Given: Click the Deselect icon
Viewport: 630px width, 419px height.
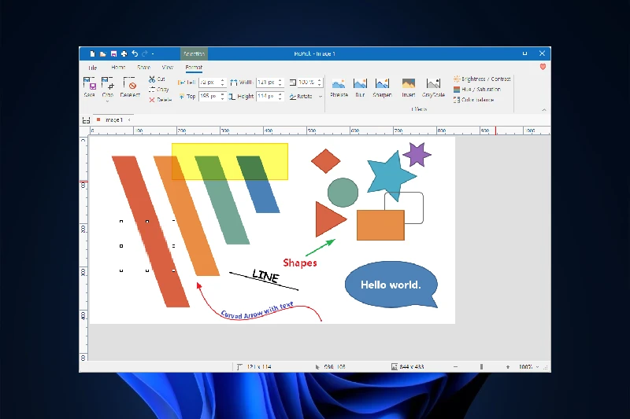Looking at the screenshot, I should pyautogui.click(x=130, y=85).
